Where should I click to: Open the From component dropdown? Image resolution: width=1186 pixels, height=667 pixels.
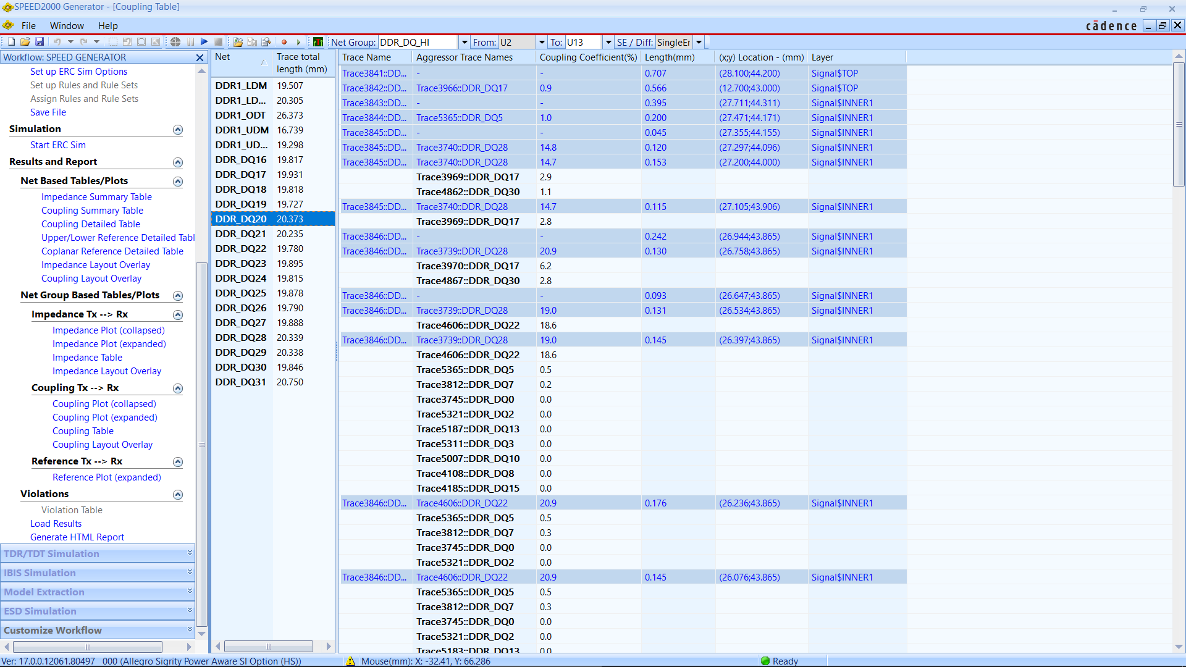click(x=542, y=42)
